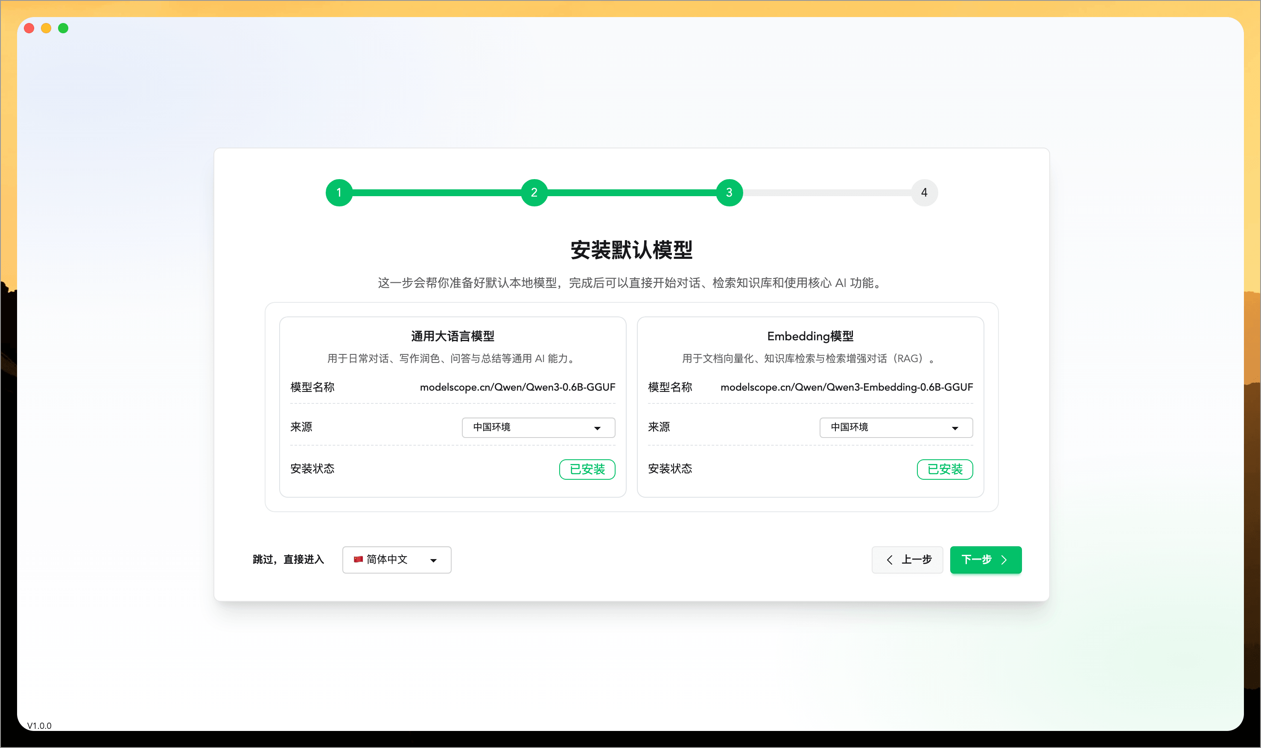This screenshot has width=1261, height=748.
Task: Click the 已安装 badge for 通用大语言模型
Action: click(x=587, y=469)
